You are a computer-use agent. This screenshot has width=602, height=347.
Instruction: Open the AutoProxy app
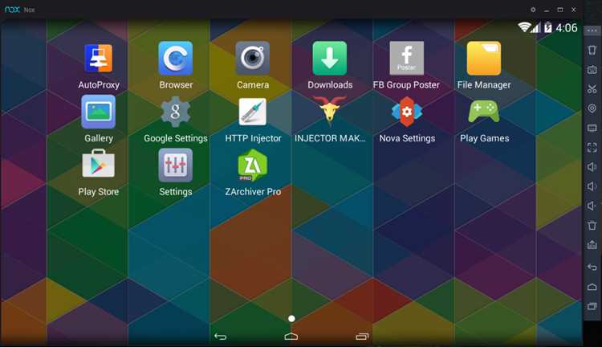[98, 59]
